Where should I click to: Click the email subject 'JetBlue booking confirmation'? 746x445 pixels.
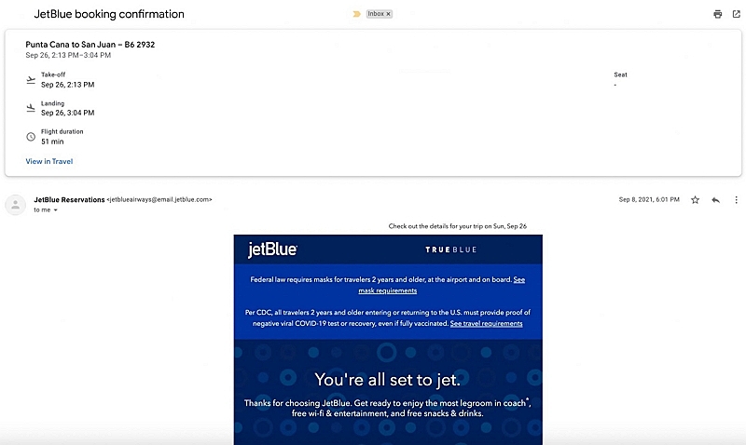(x=109, y=14)
